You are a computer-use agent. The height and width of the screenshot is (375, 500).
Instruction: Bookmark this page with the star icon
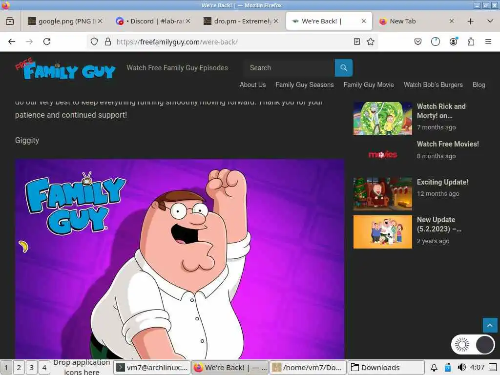click(371, 42)
